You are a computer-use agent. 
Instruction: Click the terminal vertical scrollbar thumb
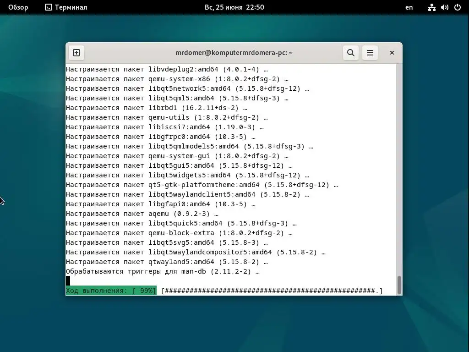point(399,285)
